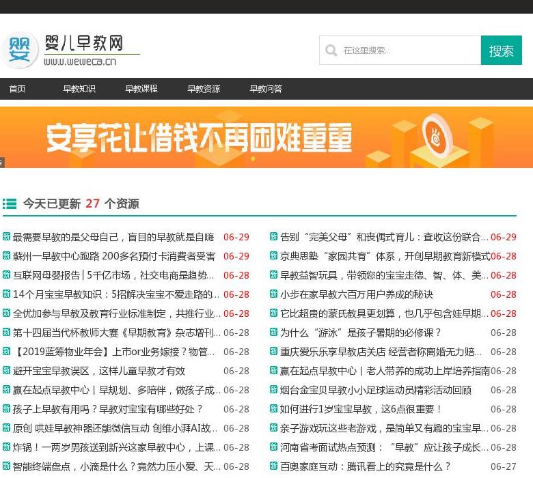This screenshot has height=478, width=533.
Task: Open article 第十四届当代杯教师大赛
Action: tap(117, 333)
